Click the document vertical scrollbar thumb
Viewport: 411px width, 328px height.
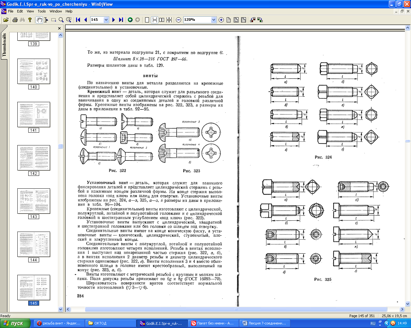click(408, 141)
